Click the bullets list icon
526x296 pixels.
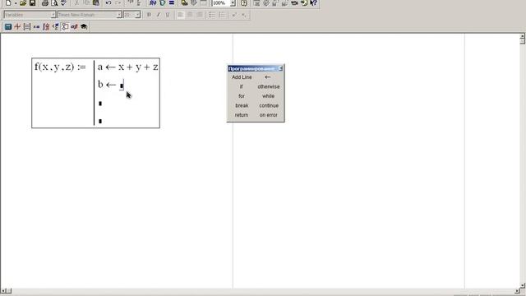(212, 15)
